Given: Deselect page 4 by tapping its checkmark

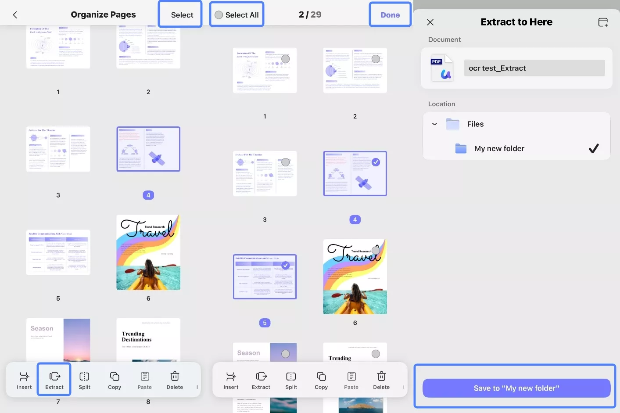Looking at the screenshot, I should click(x=376, y=162).
